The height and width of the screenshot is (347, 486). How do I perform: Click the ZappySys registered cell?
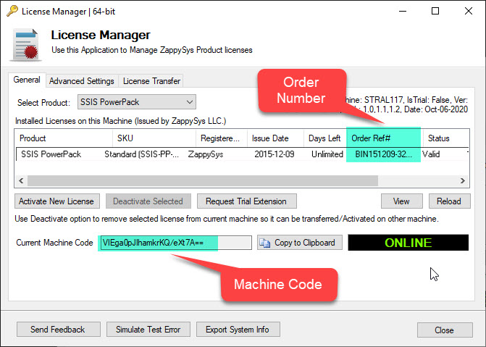click(206, 154)
